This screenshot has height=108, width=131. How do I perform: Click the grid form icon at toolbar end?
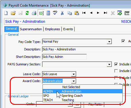pyautogui.click(x=127, y=13)
